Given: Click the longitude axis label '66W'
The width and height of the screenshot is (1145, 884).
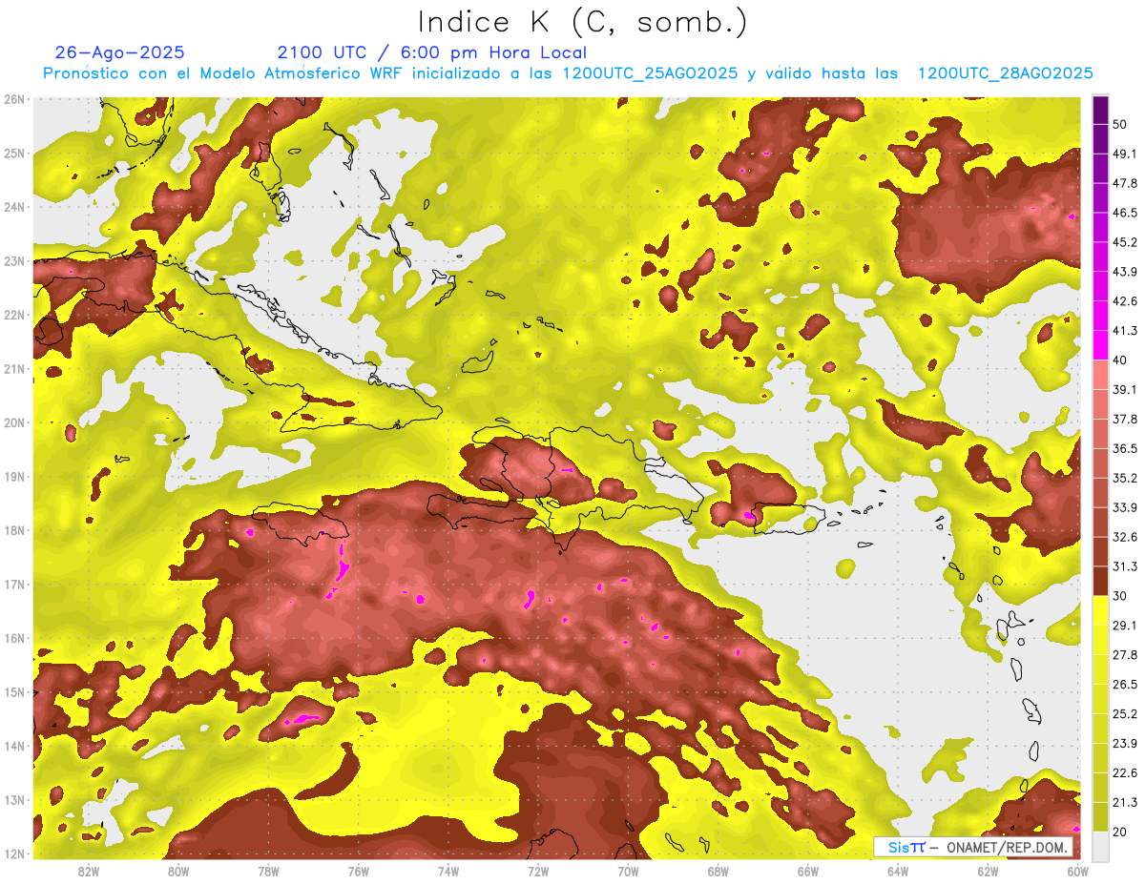Looking at the screenshot, I should tap(808, 871).
